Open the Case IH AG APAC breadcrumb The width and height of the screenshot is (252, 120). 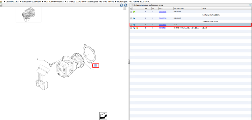point(12,2)
